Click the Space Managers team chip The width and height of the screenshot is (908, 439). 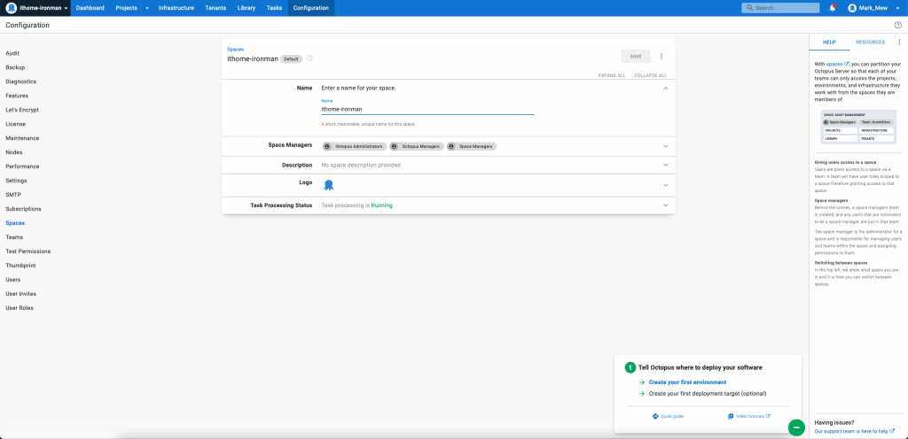[x=472, y=147]
